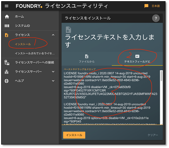
Task: Click the question mark help button
Action: [156, 19]
